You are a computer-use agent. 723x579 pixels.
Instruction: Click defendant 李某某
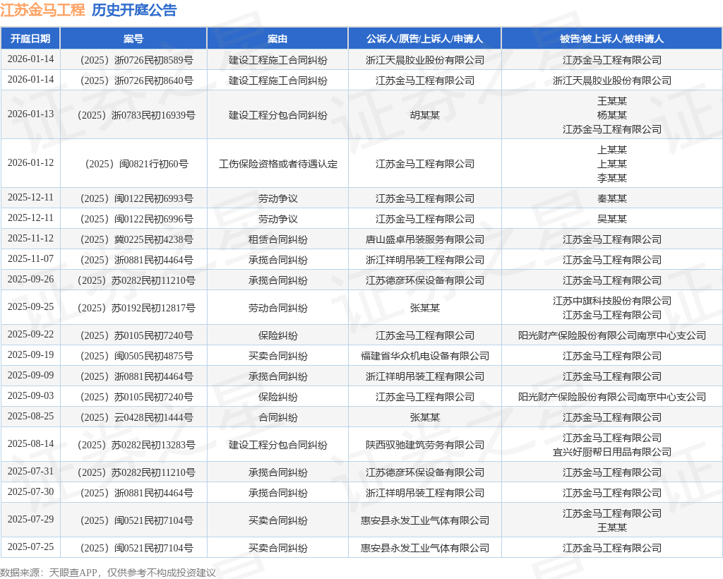click(x=612, y=178)
